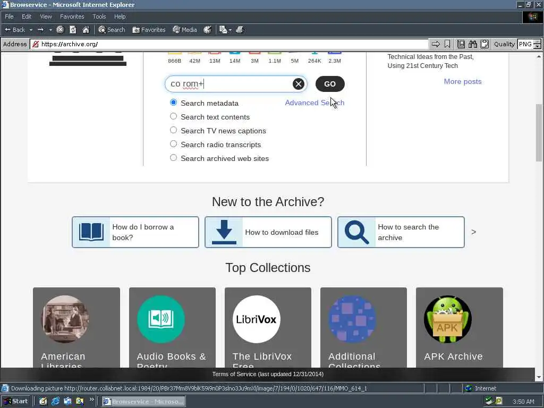Screen dimensions: 544x408
Task: Click the binoculars find icon
Action: [472, 44]
